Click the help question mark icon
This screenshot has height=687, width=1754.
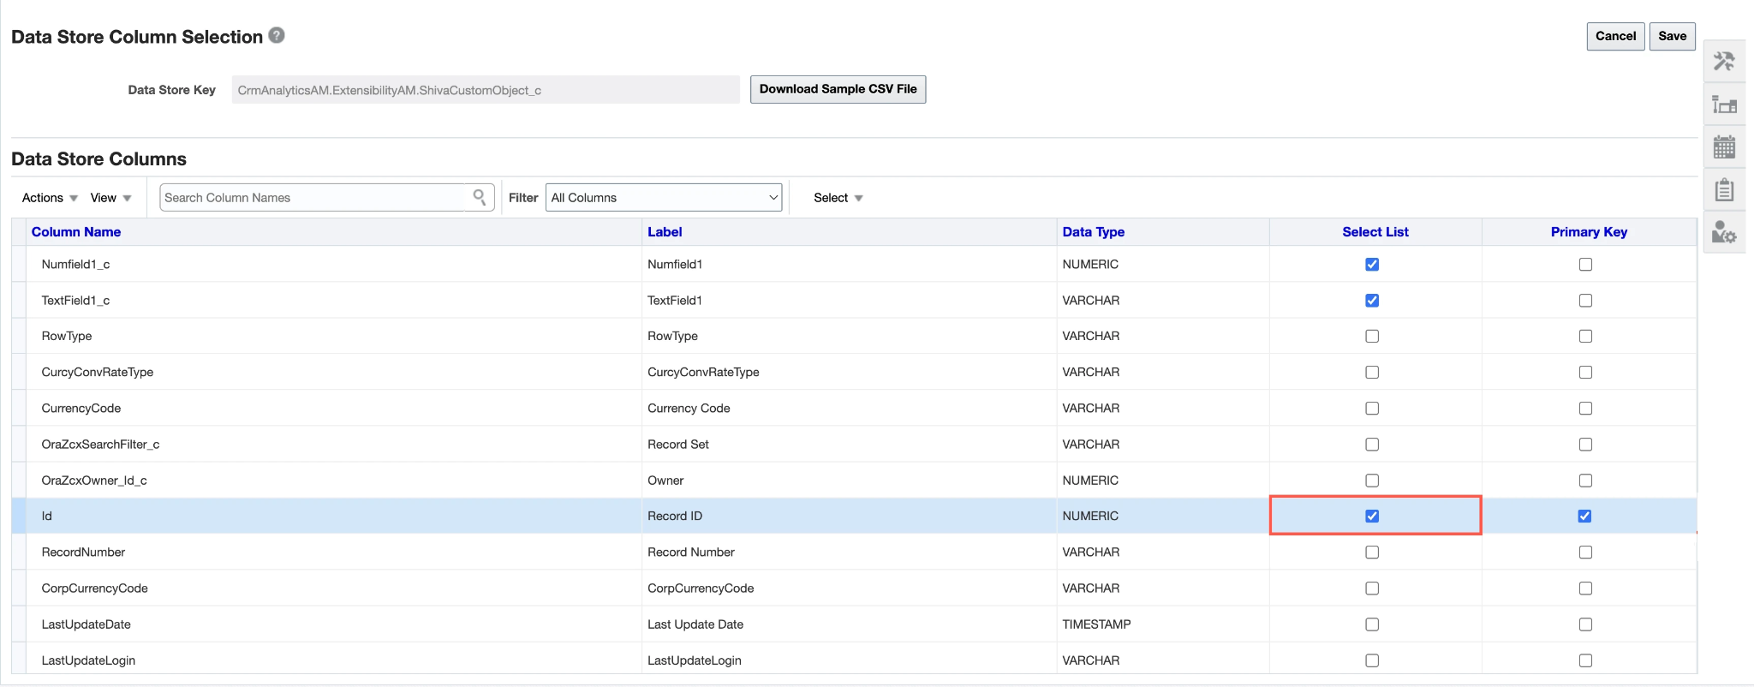(277, 35)
